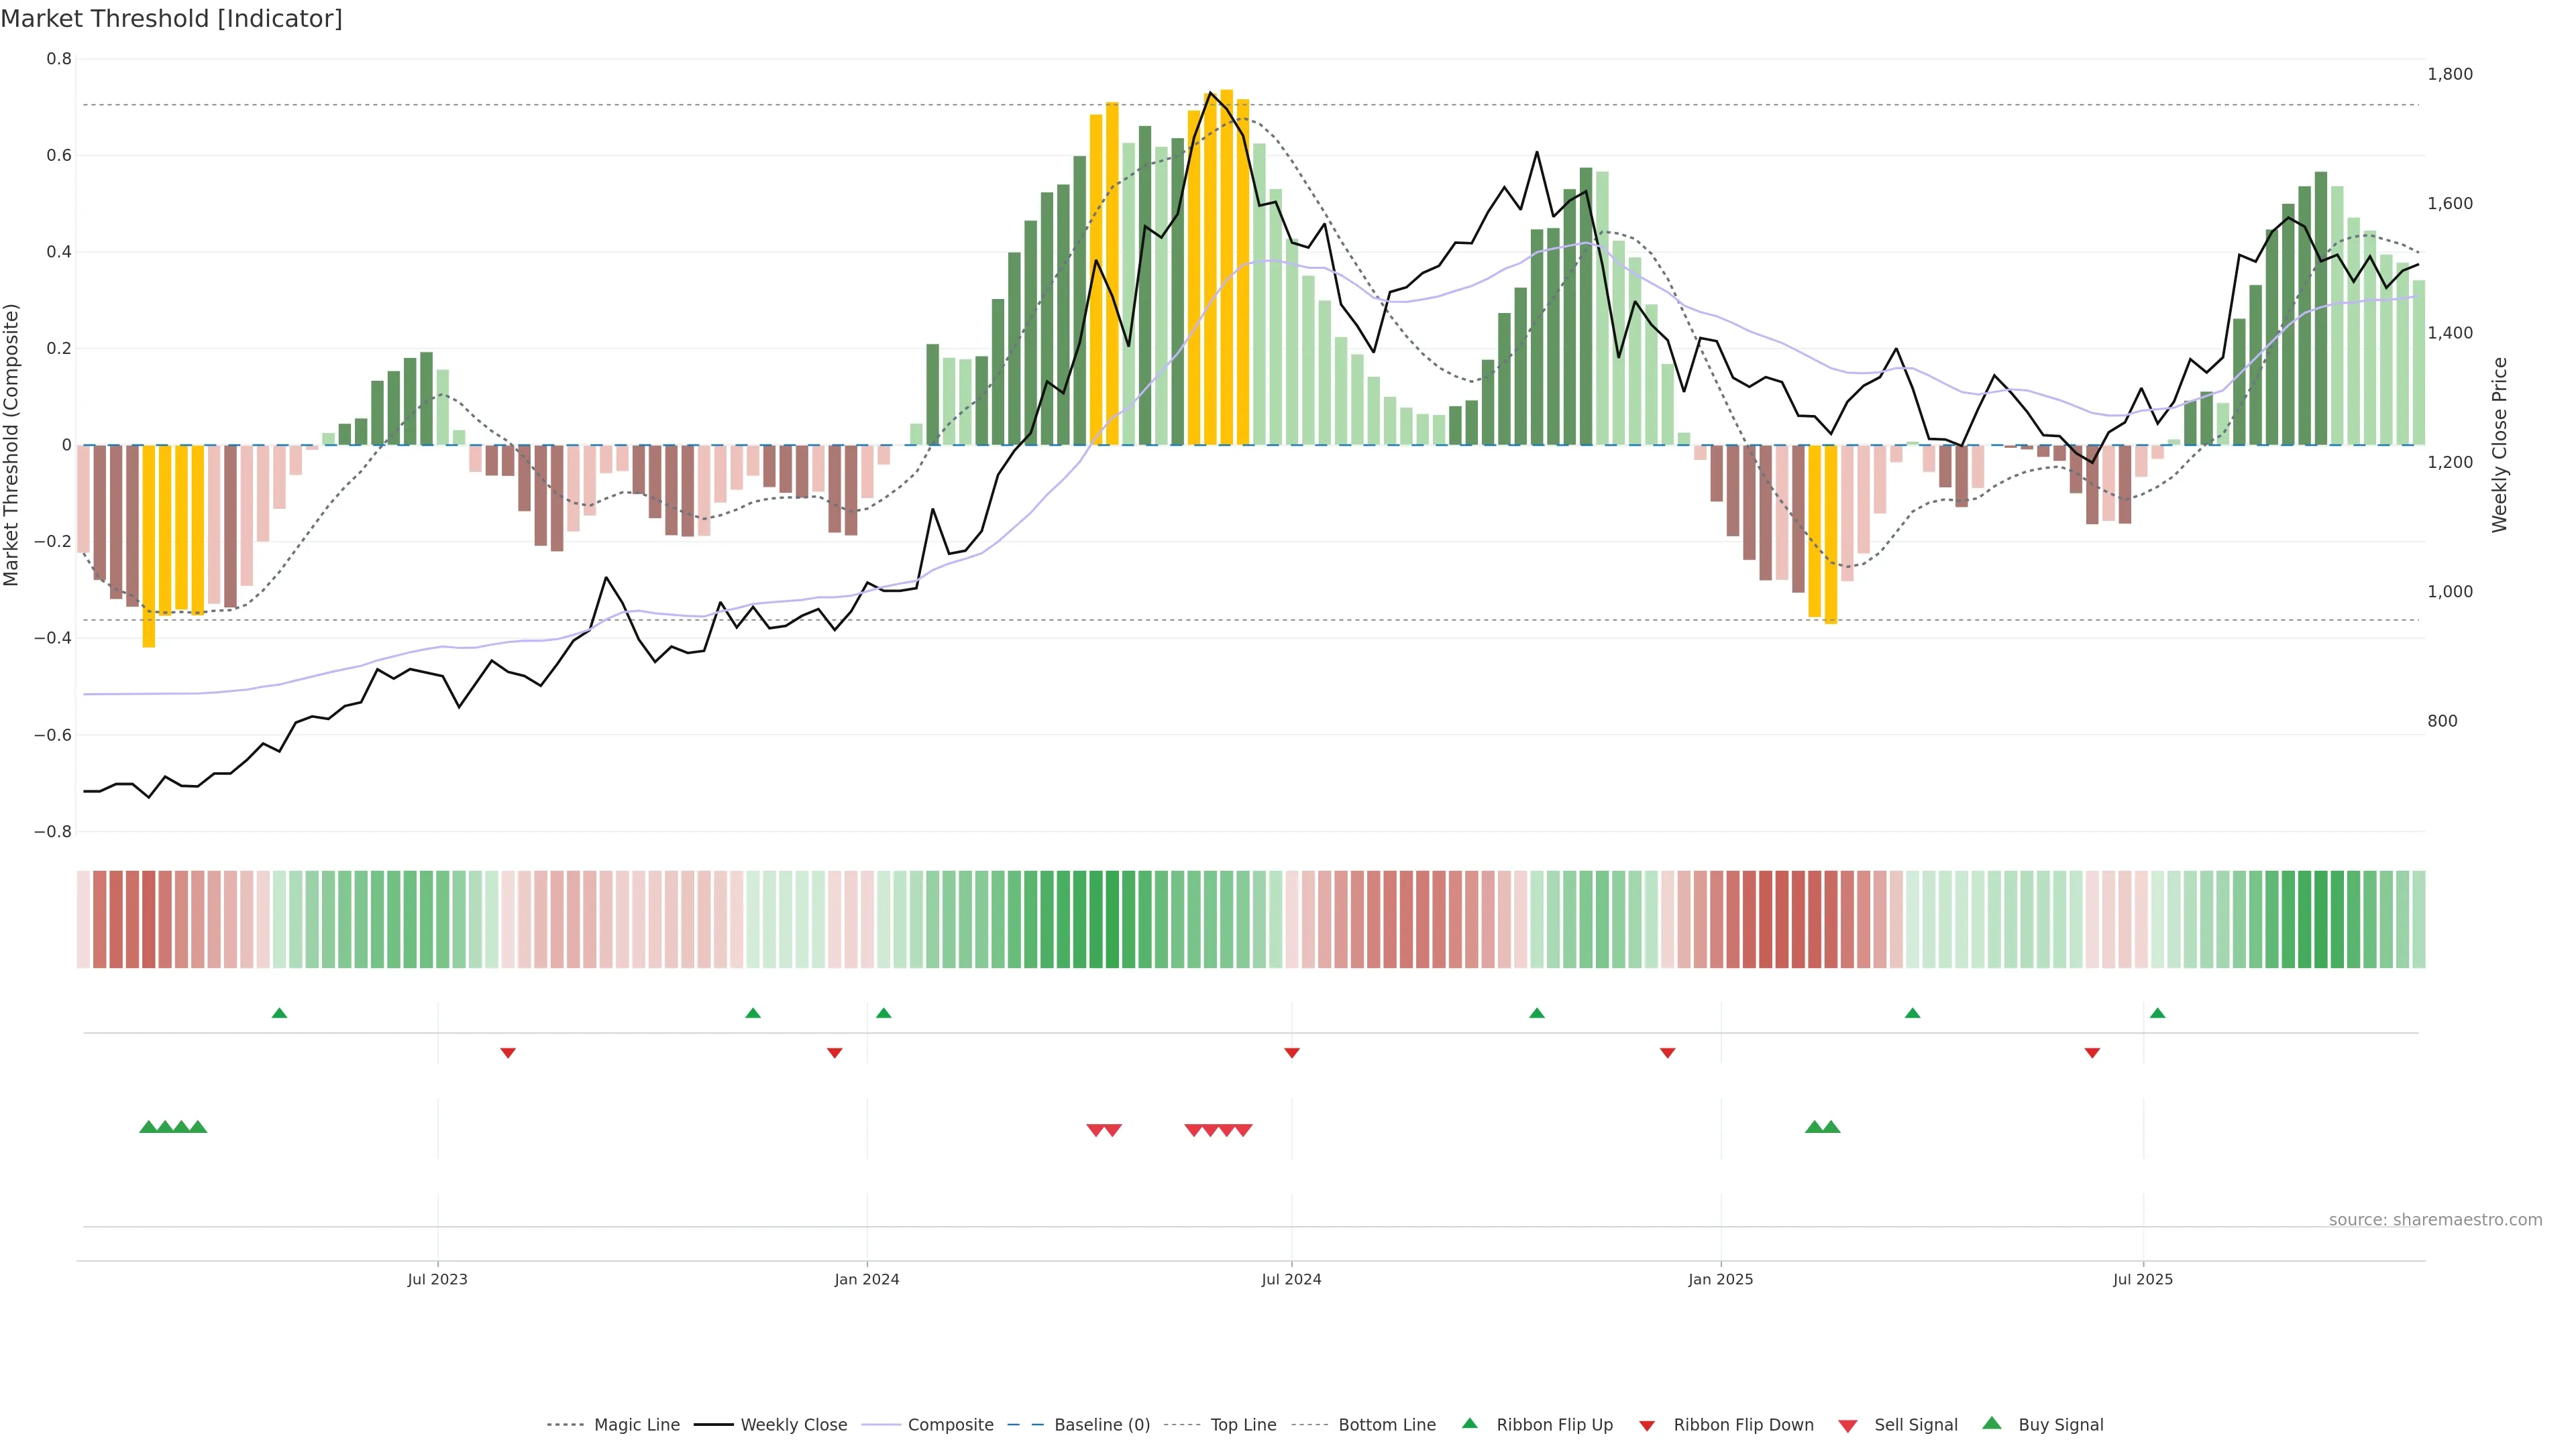Click the Ribbon Flip Down marker at Jul 2024

point(1291,1053)
